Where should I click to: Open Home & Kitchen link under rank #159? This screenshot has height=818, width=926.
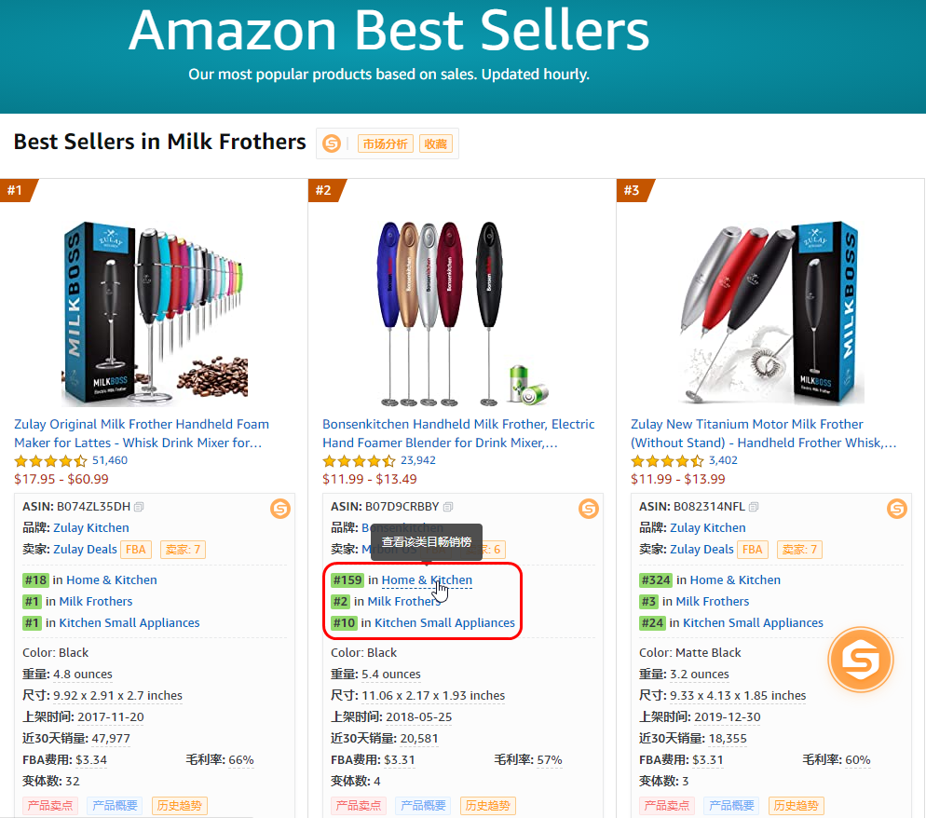click(x=427, y=580)
